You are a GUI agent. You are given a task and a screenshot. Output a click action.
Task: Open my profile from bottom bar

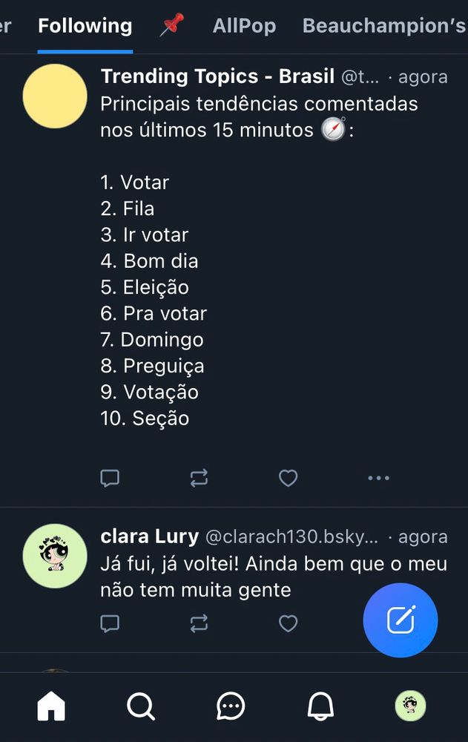pos(409,706)
